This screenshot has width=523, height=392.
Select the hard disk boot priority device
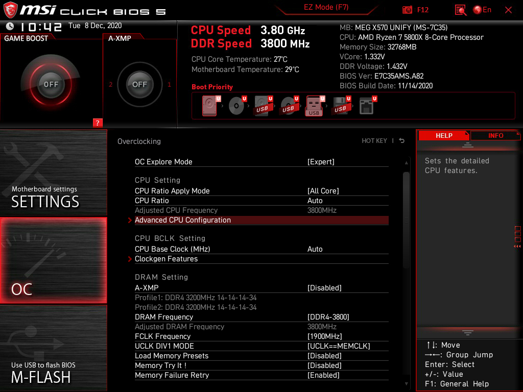pos(210,106)
